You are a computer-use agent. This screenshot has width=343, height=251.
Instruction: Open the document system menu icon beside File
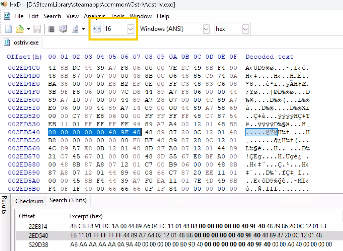pyautogui.click(x=7, y=16)
